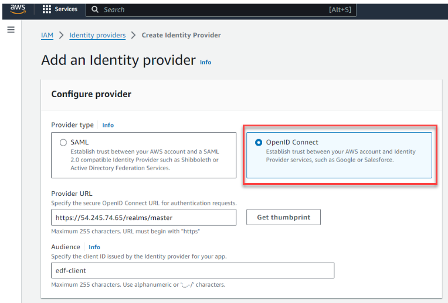This screenshot has height=303, width=448.
Task: Open Info link next to Audience
Action: click(94, 247)
